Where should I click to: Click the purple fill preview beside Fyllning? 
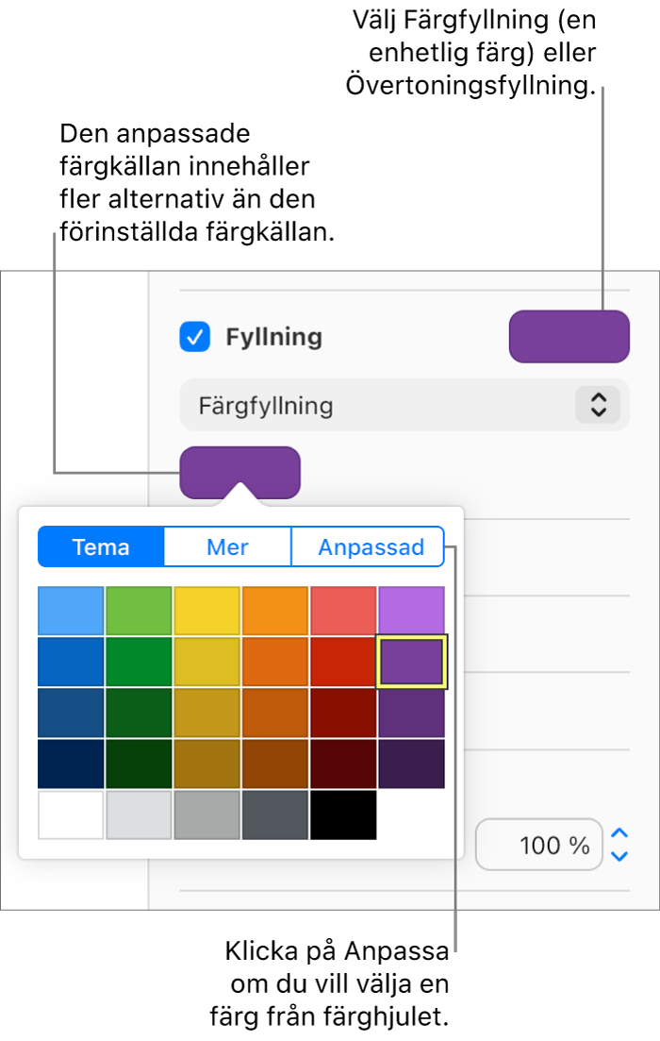pos(569,337)
